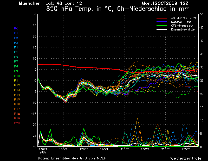Click the 5 value on precipitation axis
The image size is (208, 161).
click(x=201, y=133)
